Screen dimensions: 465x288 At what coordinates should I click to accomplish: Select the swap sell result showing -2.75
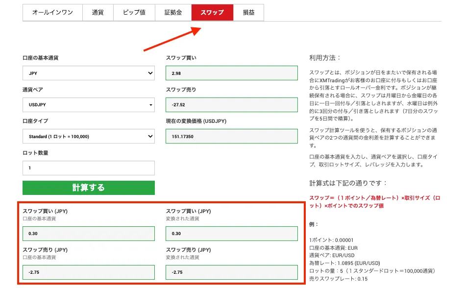(x=88, y=272)
